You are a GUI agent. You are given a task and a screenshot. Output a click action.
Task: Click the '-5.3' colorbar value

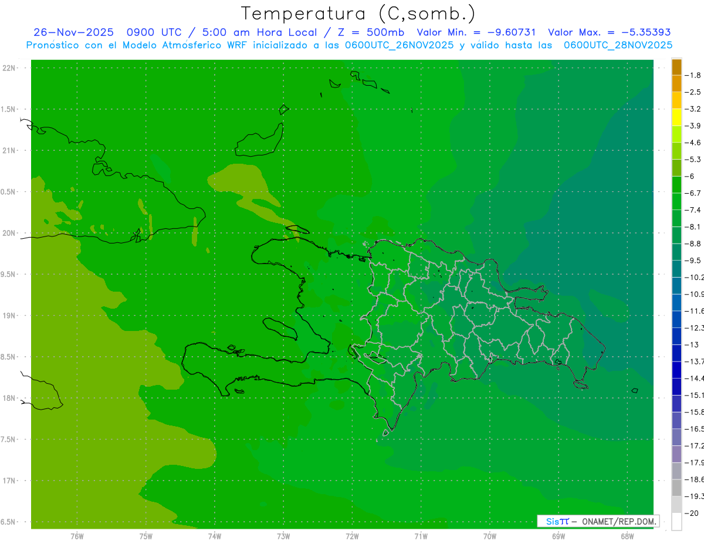coord(694,159)
